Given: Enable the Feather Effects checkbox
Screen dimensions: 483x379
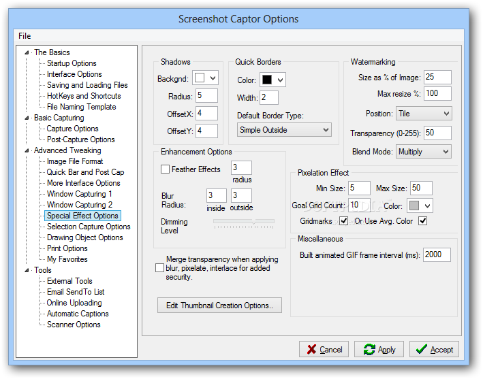Looking at the screenshot, I should (165, 169).
